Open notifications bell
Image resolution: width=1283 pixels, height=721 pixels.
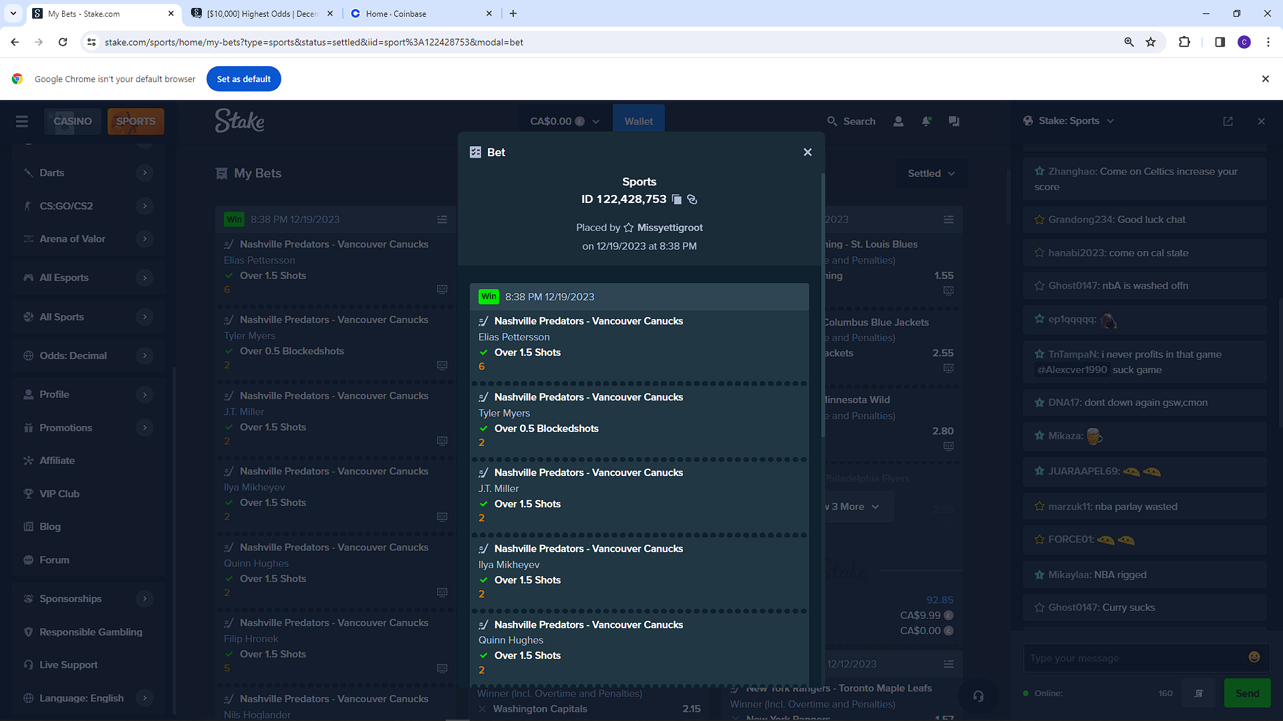click(926, 122)
